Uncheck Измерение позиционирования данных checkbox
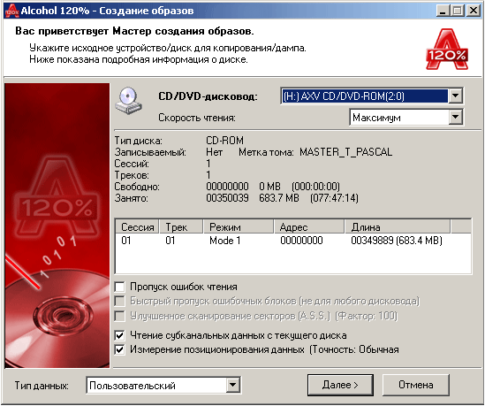Viewport: 485px width, 406px height. point(119,349)
